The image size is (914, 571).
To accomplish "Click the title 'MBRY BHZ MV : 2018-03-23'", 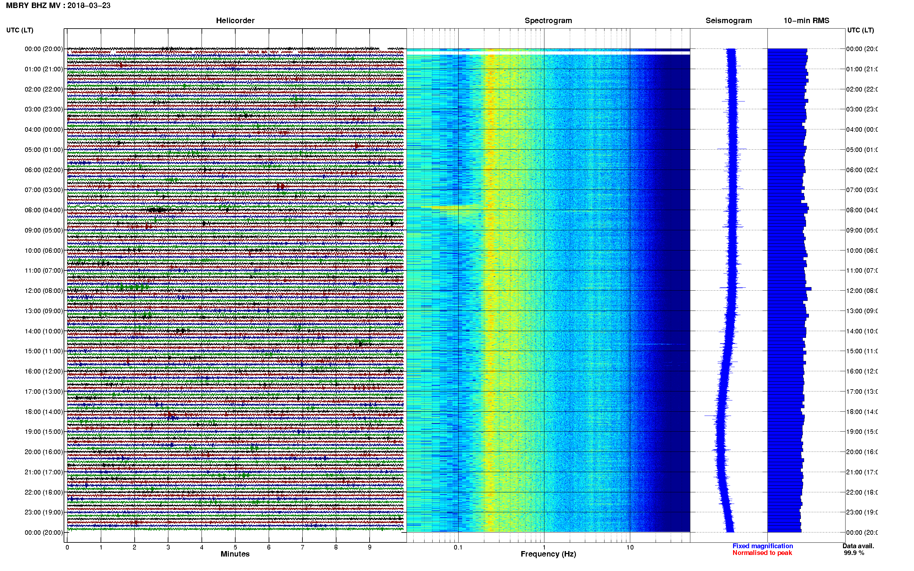I will [58, 5].
